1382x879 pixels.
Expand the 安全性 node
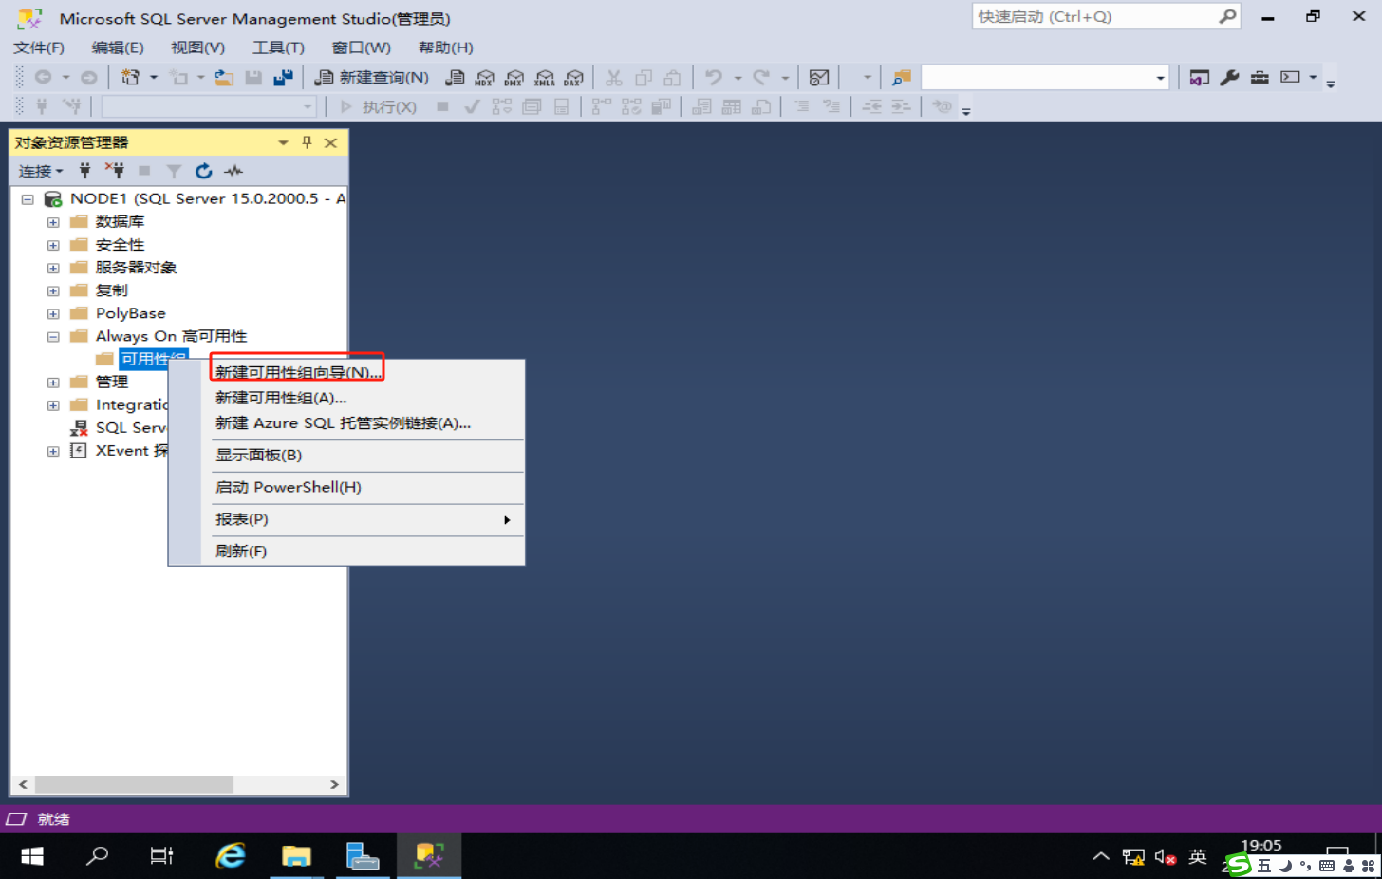click(x=53, y=245)
